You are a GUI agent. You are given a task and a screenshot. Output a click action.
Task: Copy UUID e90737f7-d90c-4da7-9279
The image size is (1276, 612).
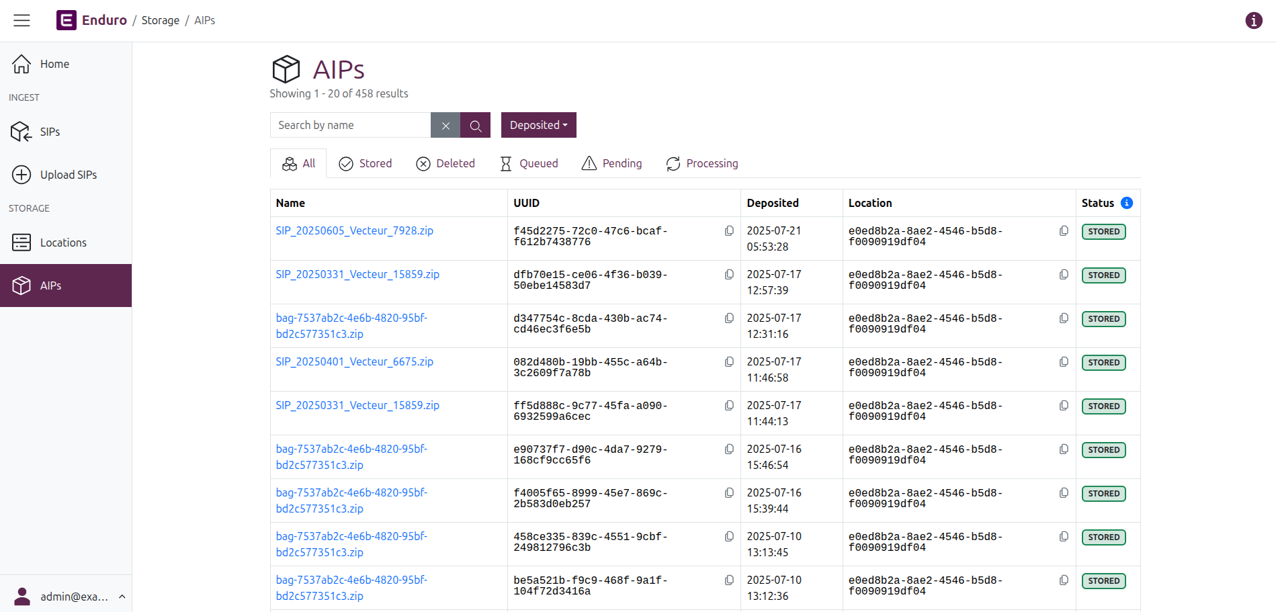pos(729,449)
